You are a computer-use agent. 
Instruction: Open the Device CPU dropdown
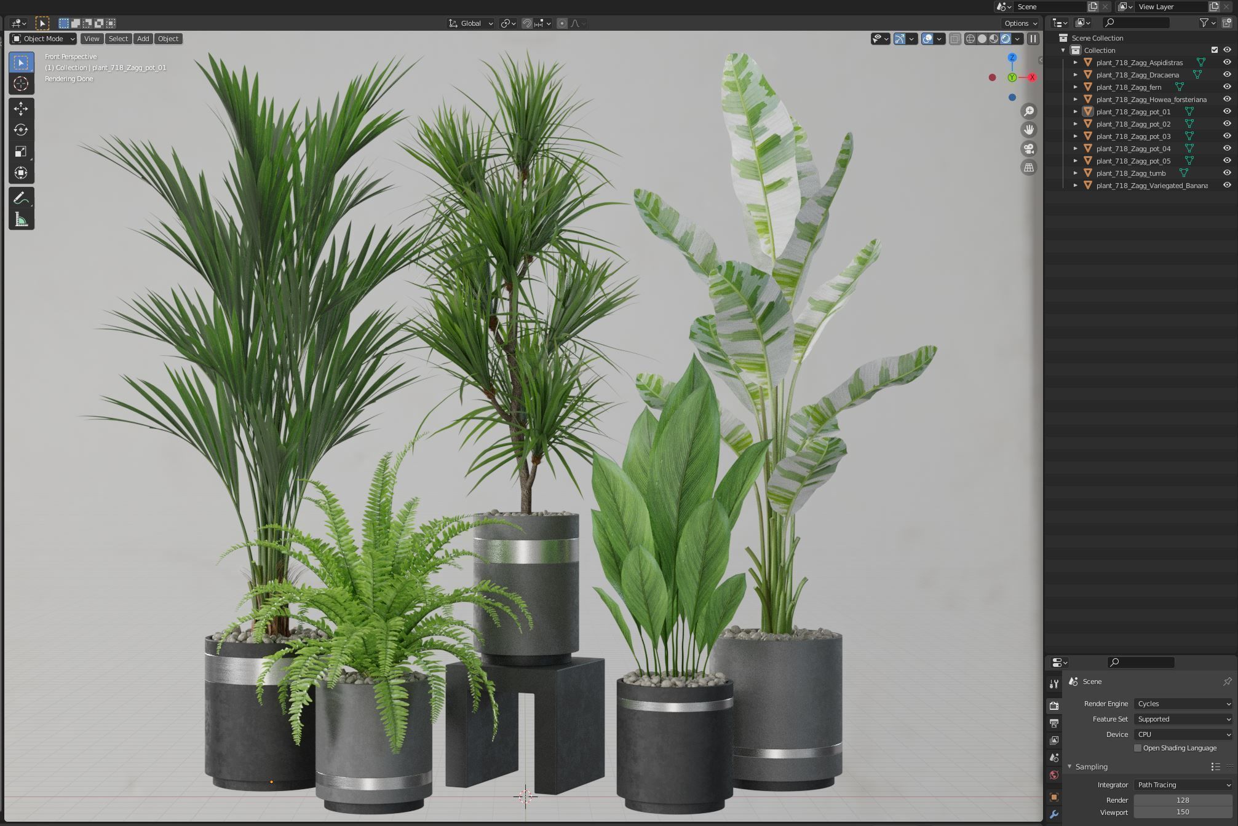click(x=1183, y=734)
